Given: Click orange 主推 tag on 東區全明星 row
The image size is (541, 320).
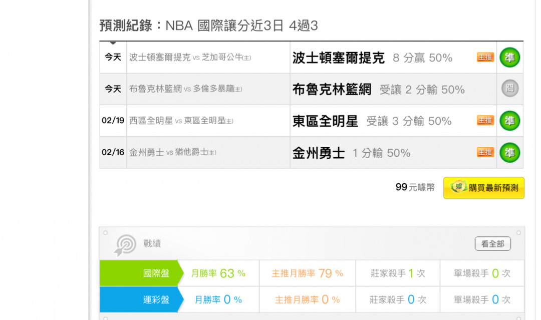Looking at the screenshot, I should coord(485,121).
